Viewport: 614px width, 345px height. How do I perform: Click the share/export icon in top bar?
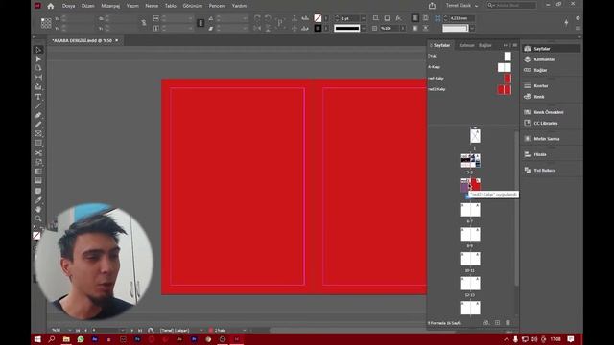432,6
